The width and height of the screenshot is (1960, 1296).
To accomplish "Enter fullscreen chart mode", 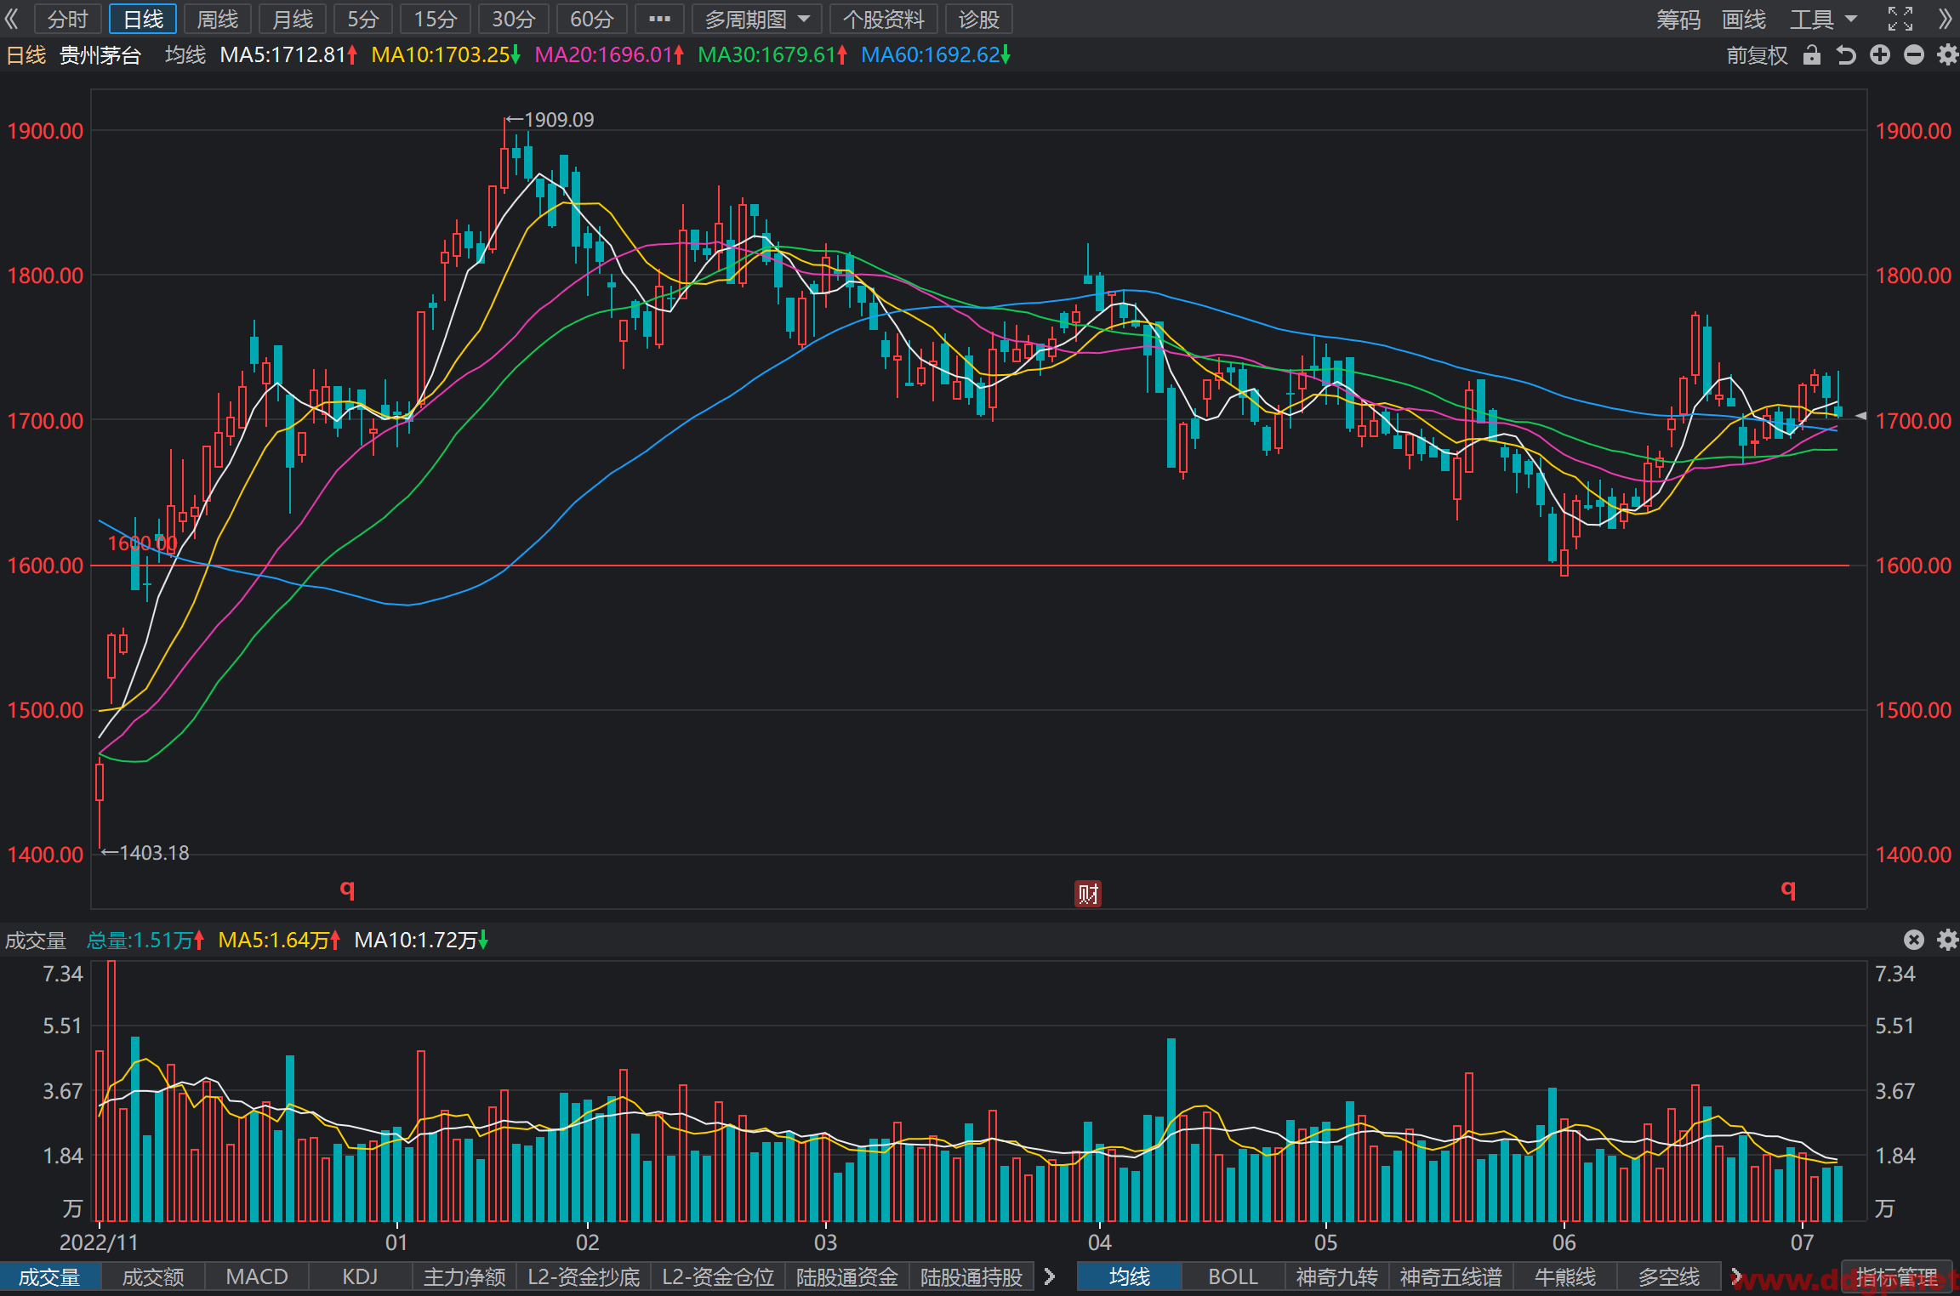I will [x=1900, y=19].
